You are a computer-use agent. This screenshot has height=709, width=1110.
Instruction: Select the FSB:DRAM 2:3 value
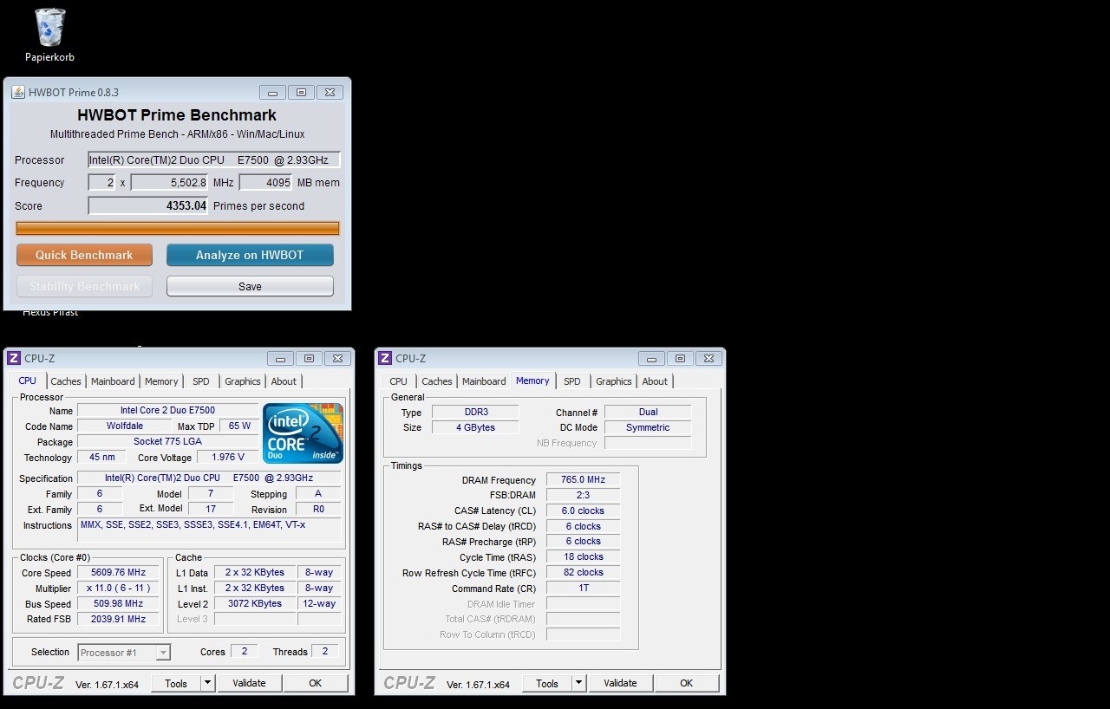pyautogui.click(x=583, y=495)
